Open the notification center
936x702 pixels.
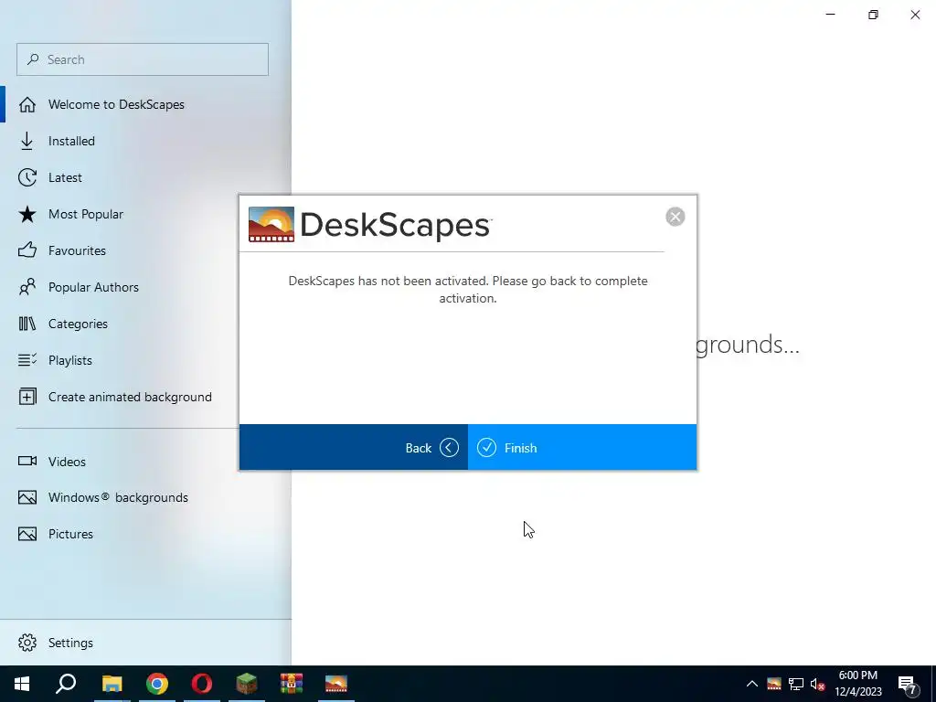click(908, 684)
